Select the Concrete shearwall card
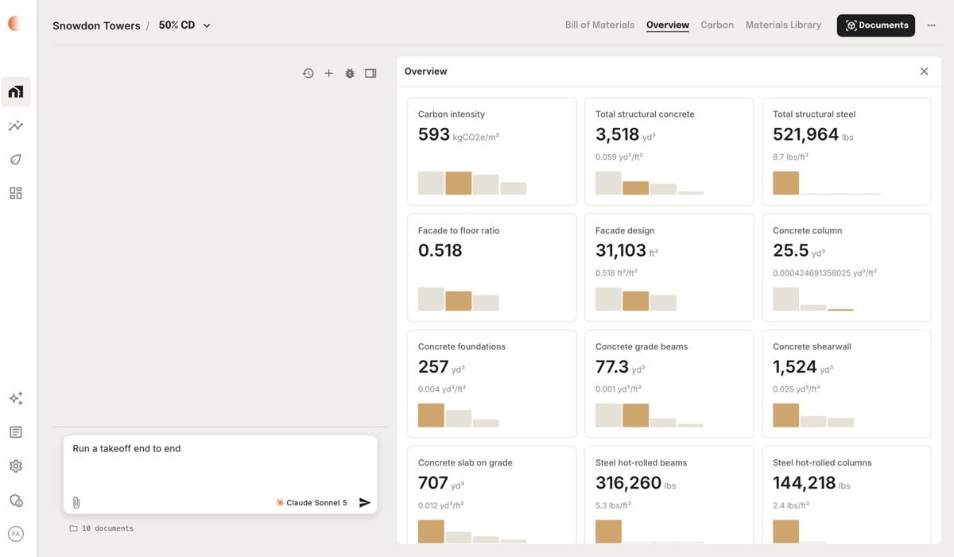This screenshot has height=557, width=954. 847,384
